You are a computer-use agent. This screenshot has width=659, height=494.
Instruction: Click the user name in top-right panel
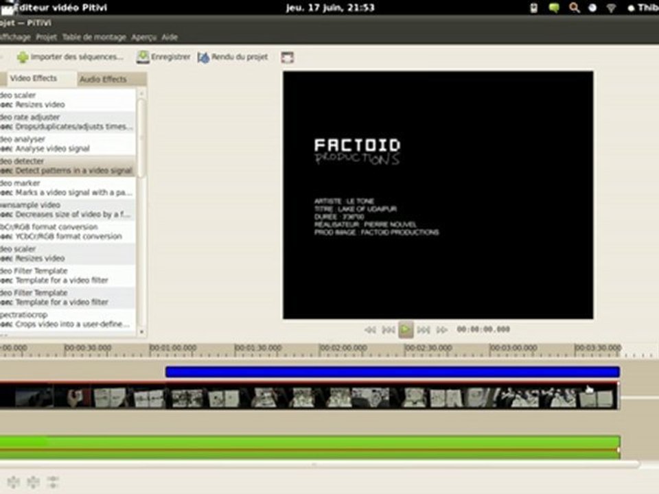coord(647,8)
